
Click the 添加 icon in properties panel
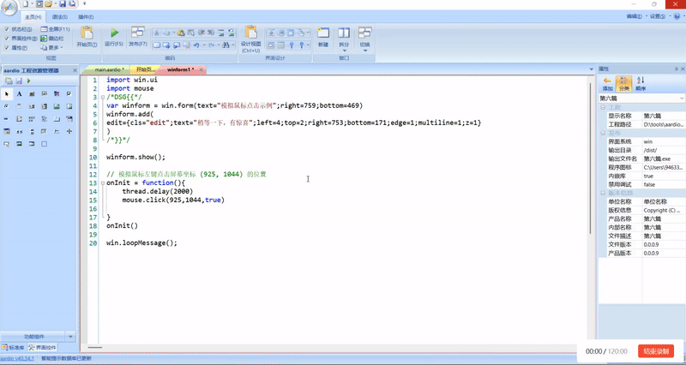[607, 81]
